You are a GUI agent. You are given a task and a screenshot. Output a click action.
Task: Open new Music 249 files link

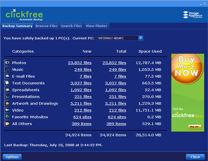tap(83, 69)
